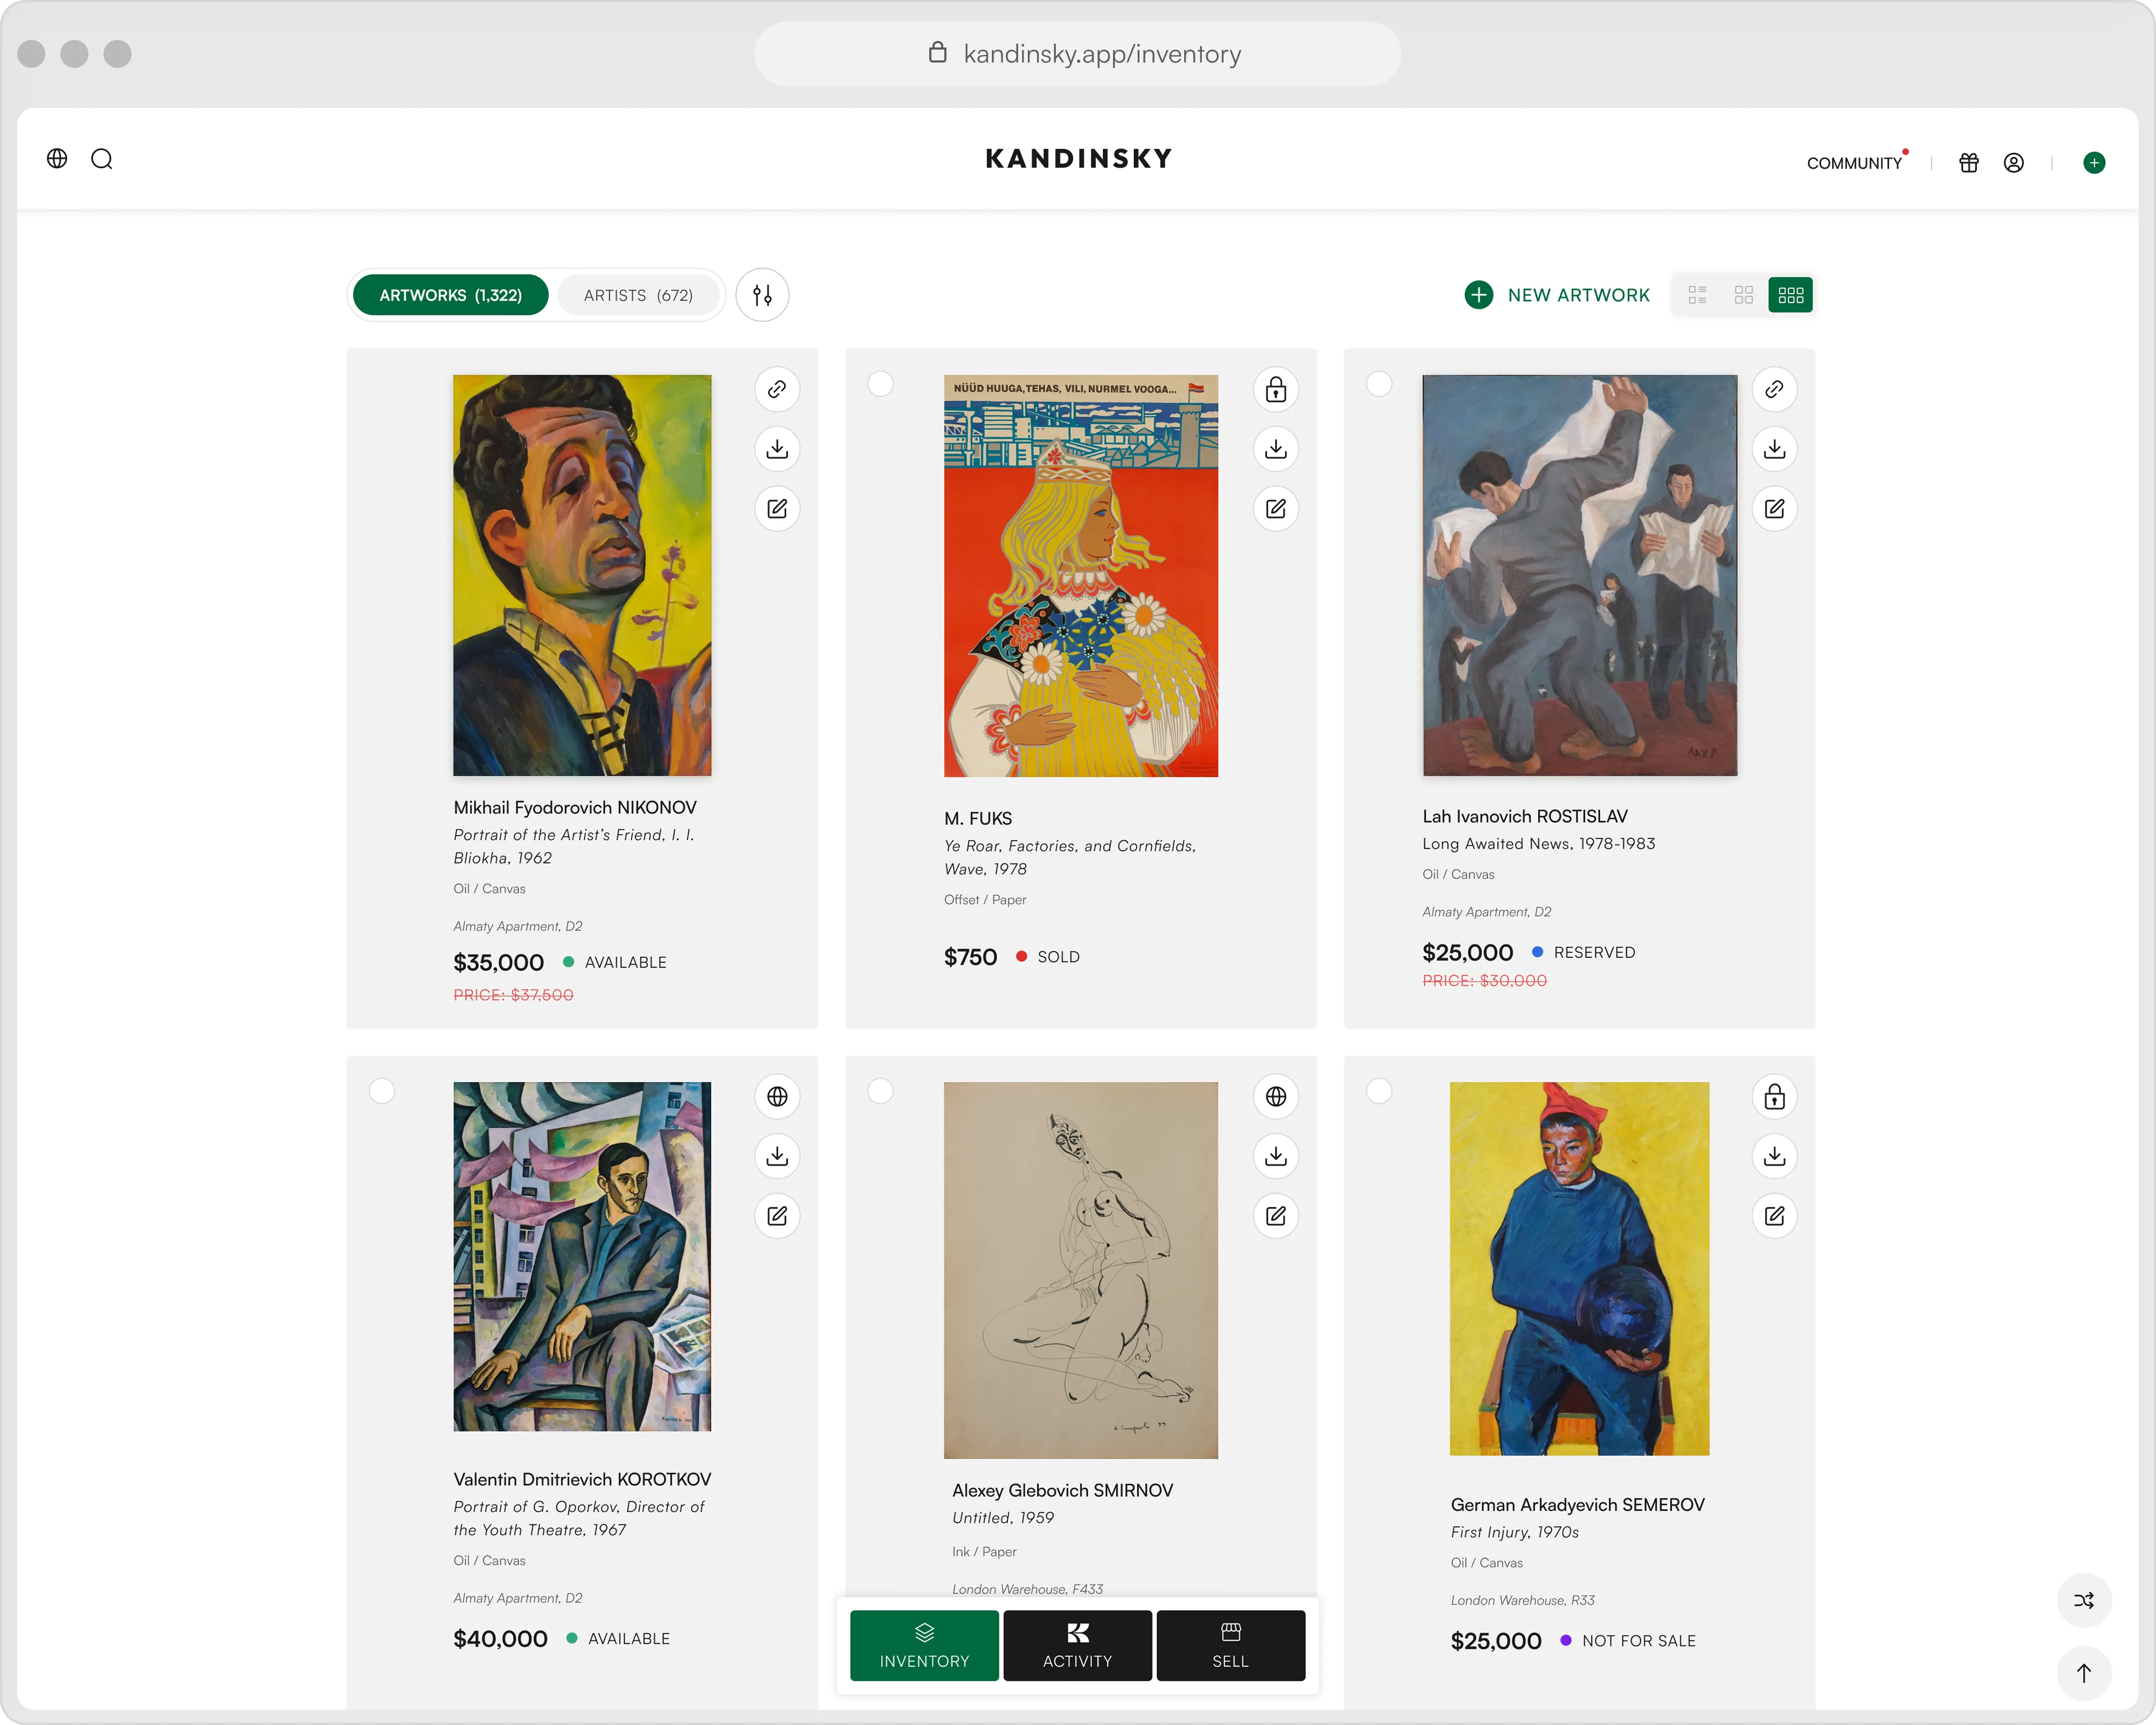Select the Rostislav artwork checkbox
Viewport: 2156px width, 1725px height.
coord(1379,384)
